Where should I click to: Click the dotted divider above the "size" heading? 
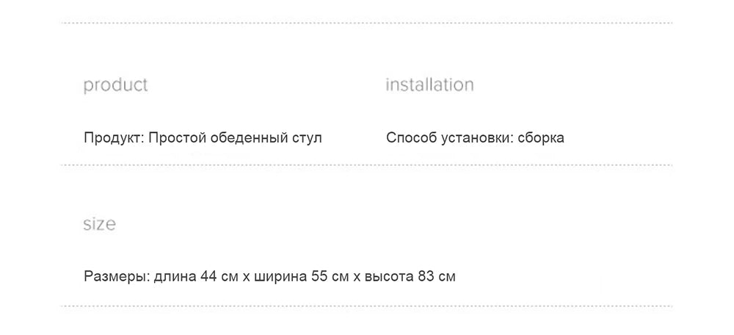click(x=367, y=165)
